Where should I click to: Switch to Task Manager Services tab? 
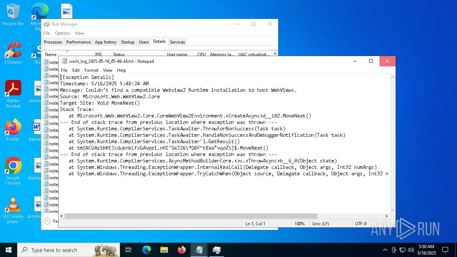click(177, 42)
